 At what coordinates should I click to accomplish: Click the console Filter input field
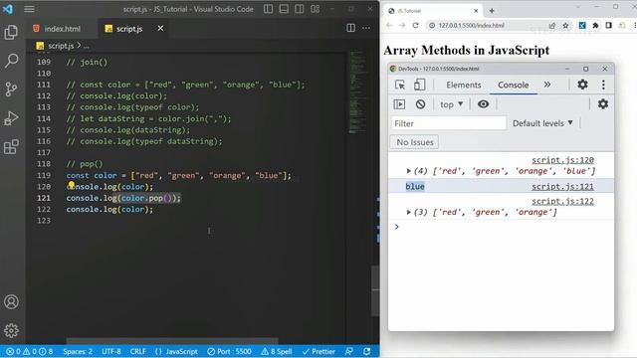click(449, 123)
